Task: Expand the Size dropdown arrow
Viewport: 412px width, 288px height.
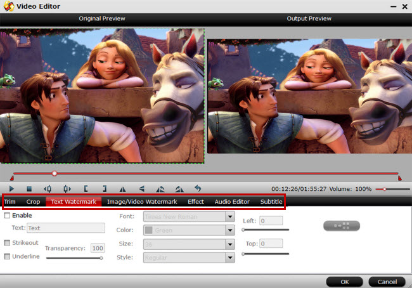Action: tap(230, 244)
